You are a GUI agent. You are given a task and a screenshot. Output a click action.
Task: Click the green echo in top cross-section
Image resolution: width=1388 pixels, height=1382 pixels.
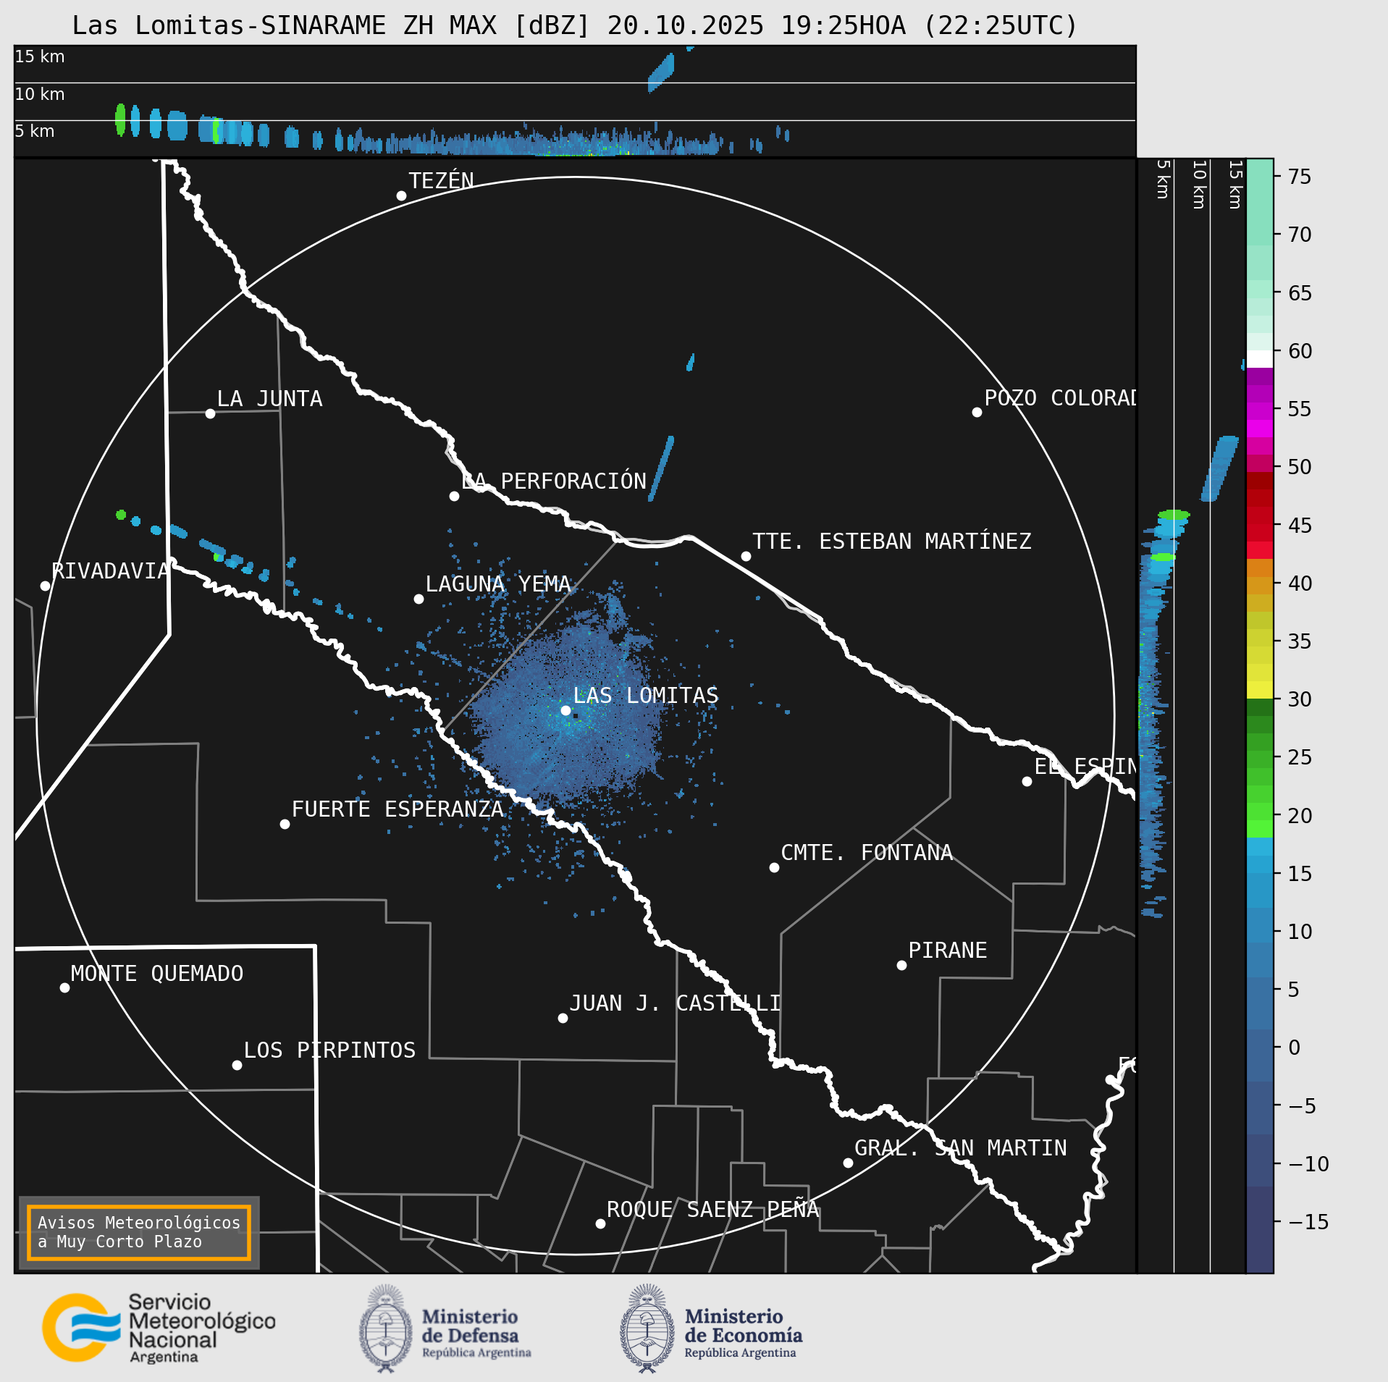pos(120,119)
